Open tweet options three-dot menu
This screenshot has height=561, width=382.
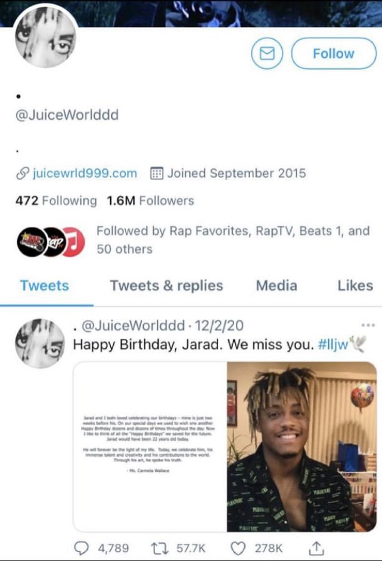pos(368,325)
